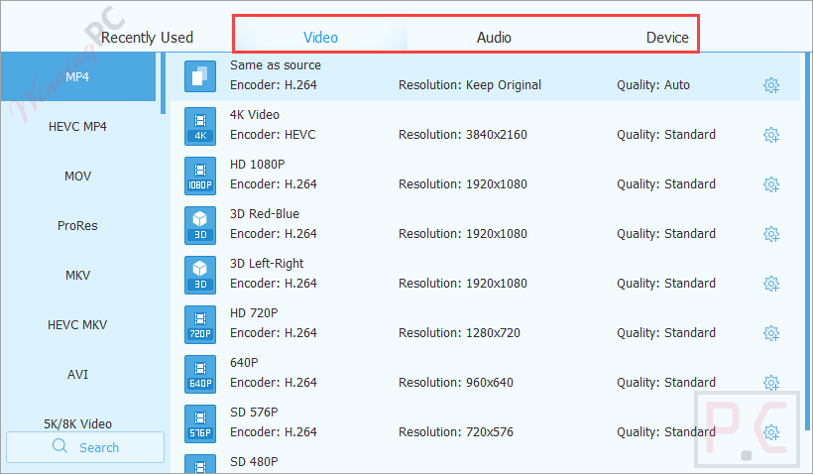Click 'Resolution: 3840x2160' text
The height and width of the screenshot is (474, 813).
tap(462, 135)
